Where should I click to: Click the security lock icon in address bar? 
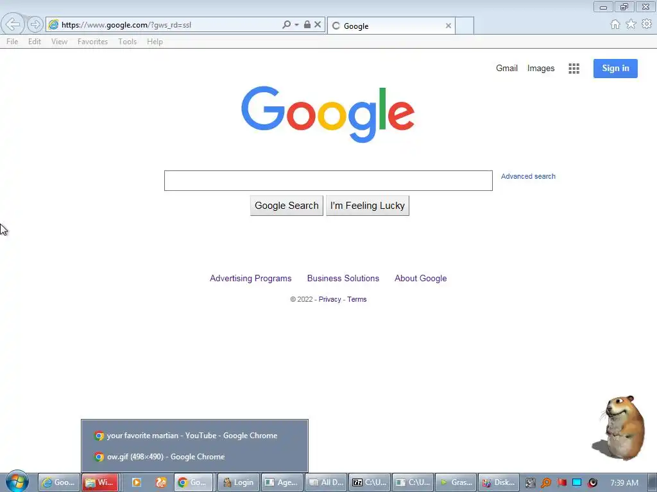(x=307, y=25)
